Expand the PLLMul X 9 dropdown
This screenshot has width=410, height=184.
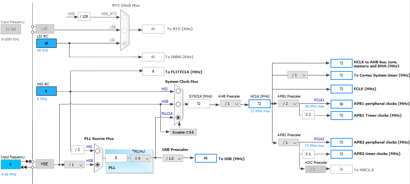click(x=141, y=158)
